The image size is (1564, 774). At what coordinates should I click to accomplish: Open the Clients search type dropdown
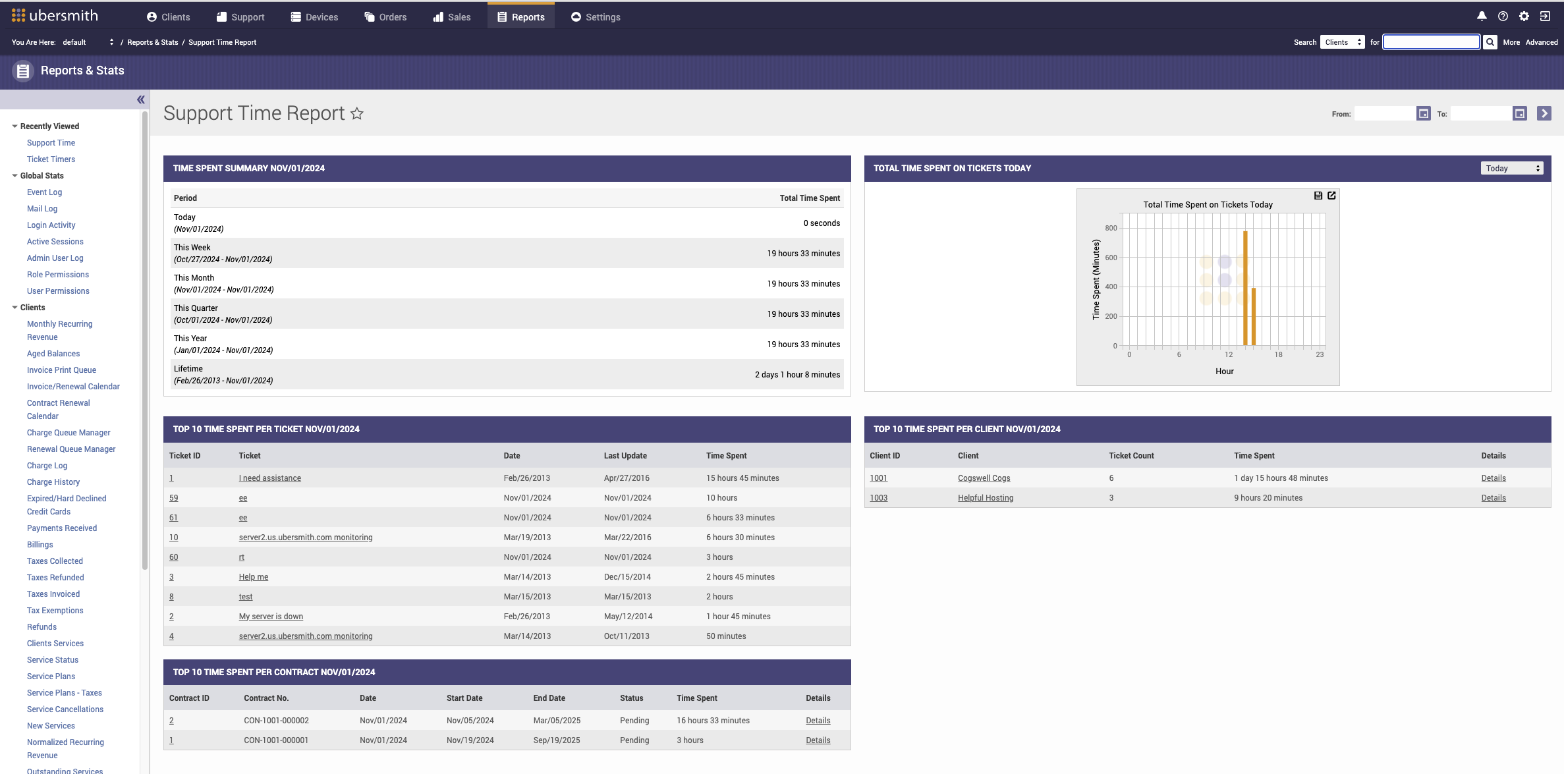1342,42
